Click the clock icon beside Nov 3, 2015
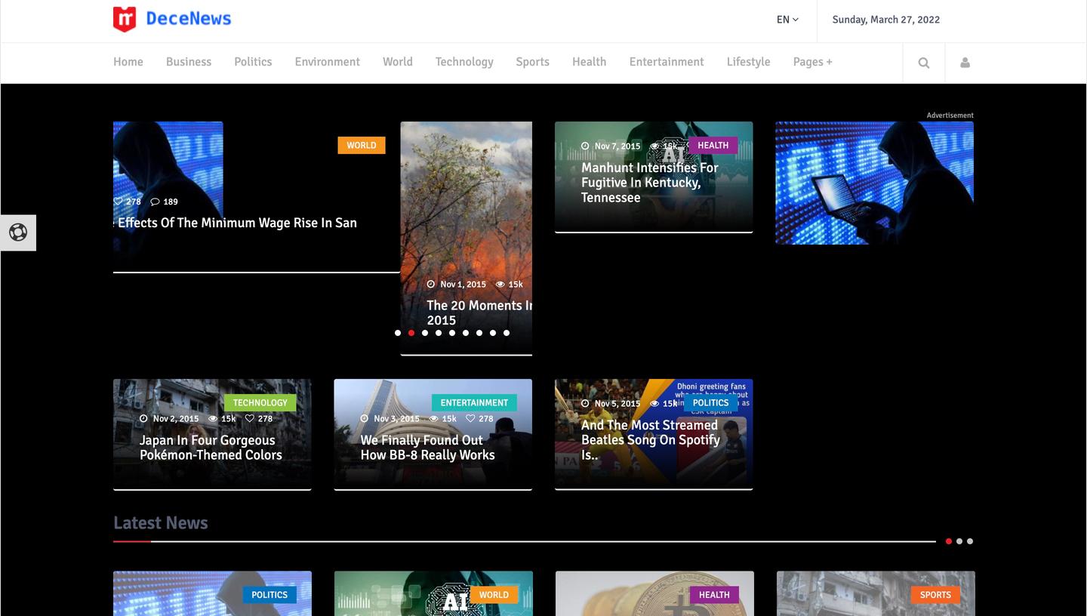 (365, 419)
